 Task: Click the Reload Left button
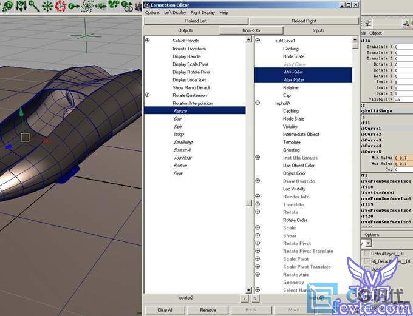(196, 21)
